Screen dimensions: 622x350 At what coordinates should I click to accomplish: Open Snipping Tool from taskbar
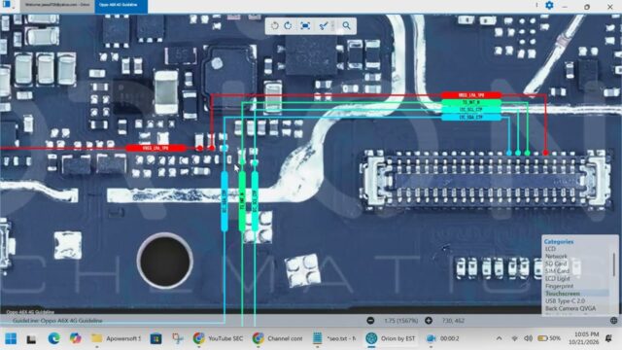tap(177, 338)
